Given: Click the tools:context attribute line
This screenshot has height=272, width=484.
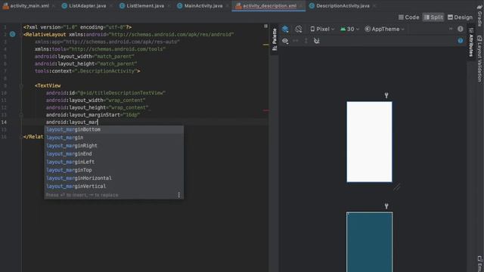Looking at the screenshot, I should tap(88, 71).
